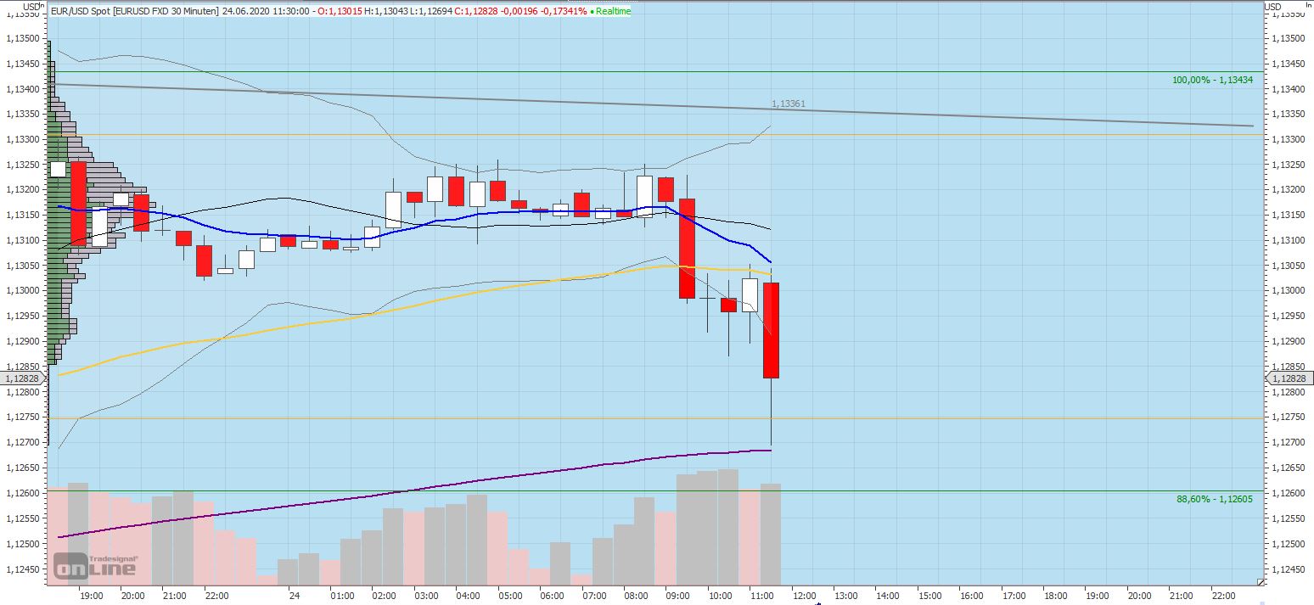This screenshot has height=605, width=1314.
Task: Click the 100,00% - 1,13434 Fibonacci label
Action: click(1210, 79)
